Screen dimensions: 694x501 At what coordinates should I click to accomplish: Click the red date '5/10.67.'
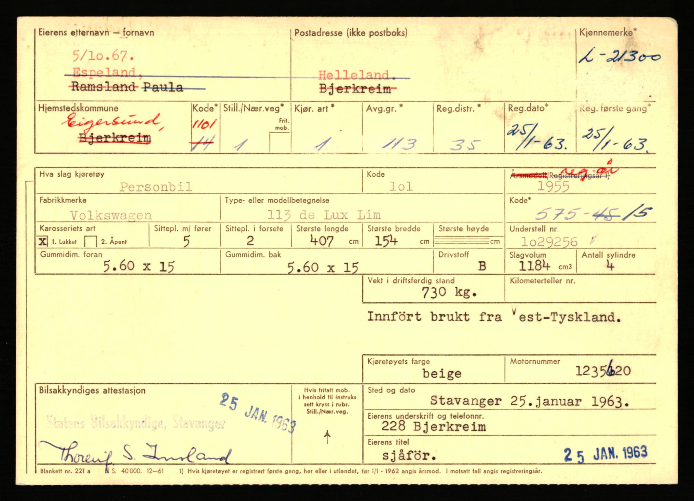click(x=103, y=56)
